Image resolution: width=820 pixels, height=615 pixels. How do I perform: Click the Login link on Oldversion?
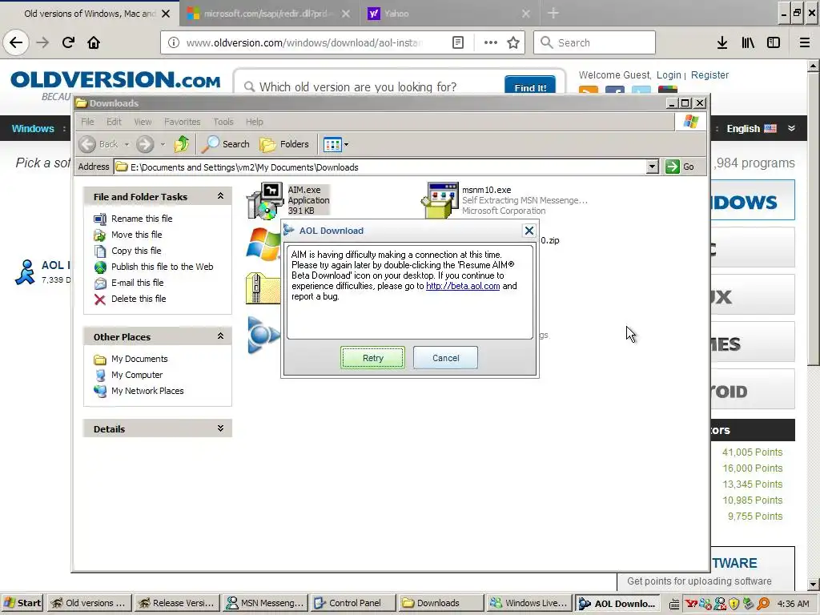[x=669, y=74]
